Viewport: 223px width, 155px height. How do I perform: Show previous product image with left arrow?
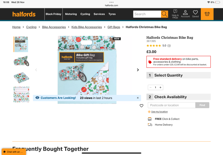pyautogui.click(x=36, y=70)
